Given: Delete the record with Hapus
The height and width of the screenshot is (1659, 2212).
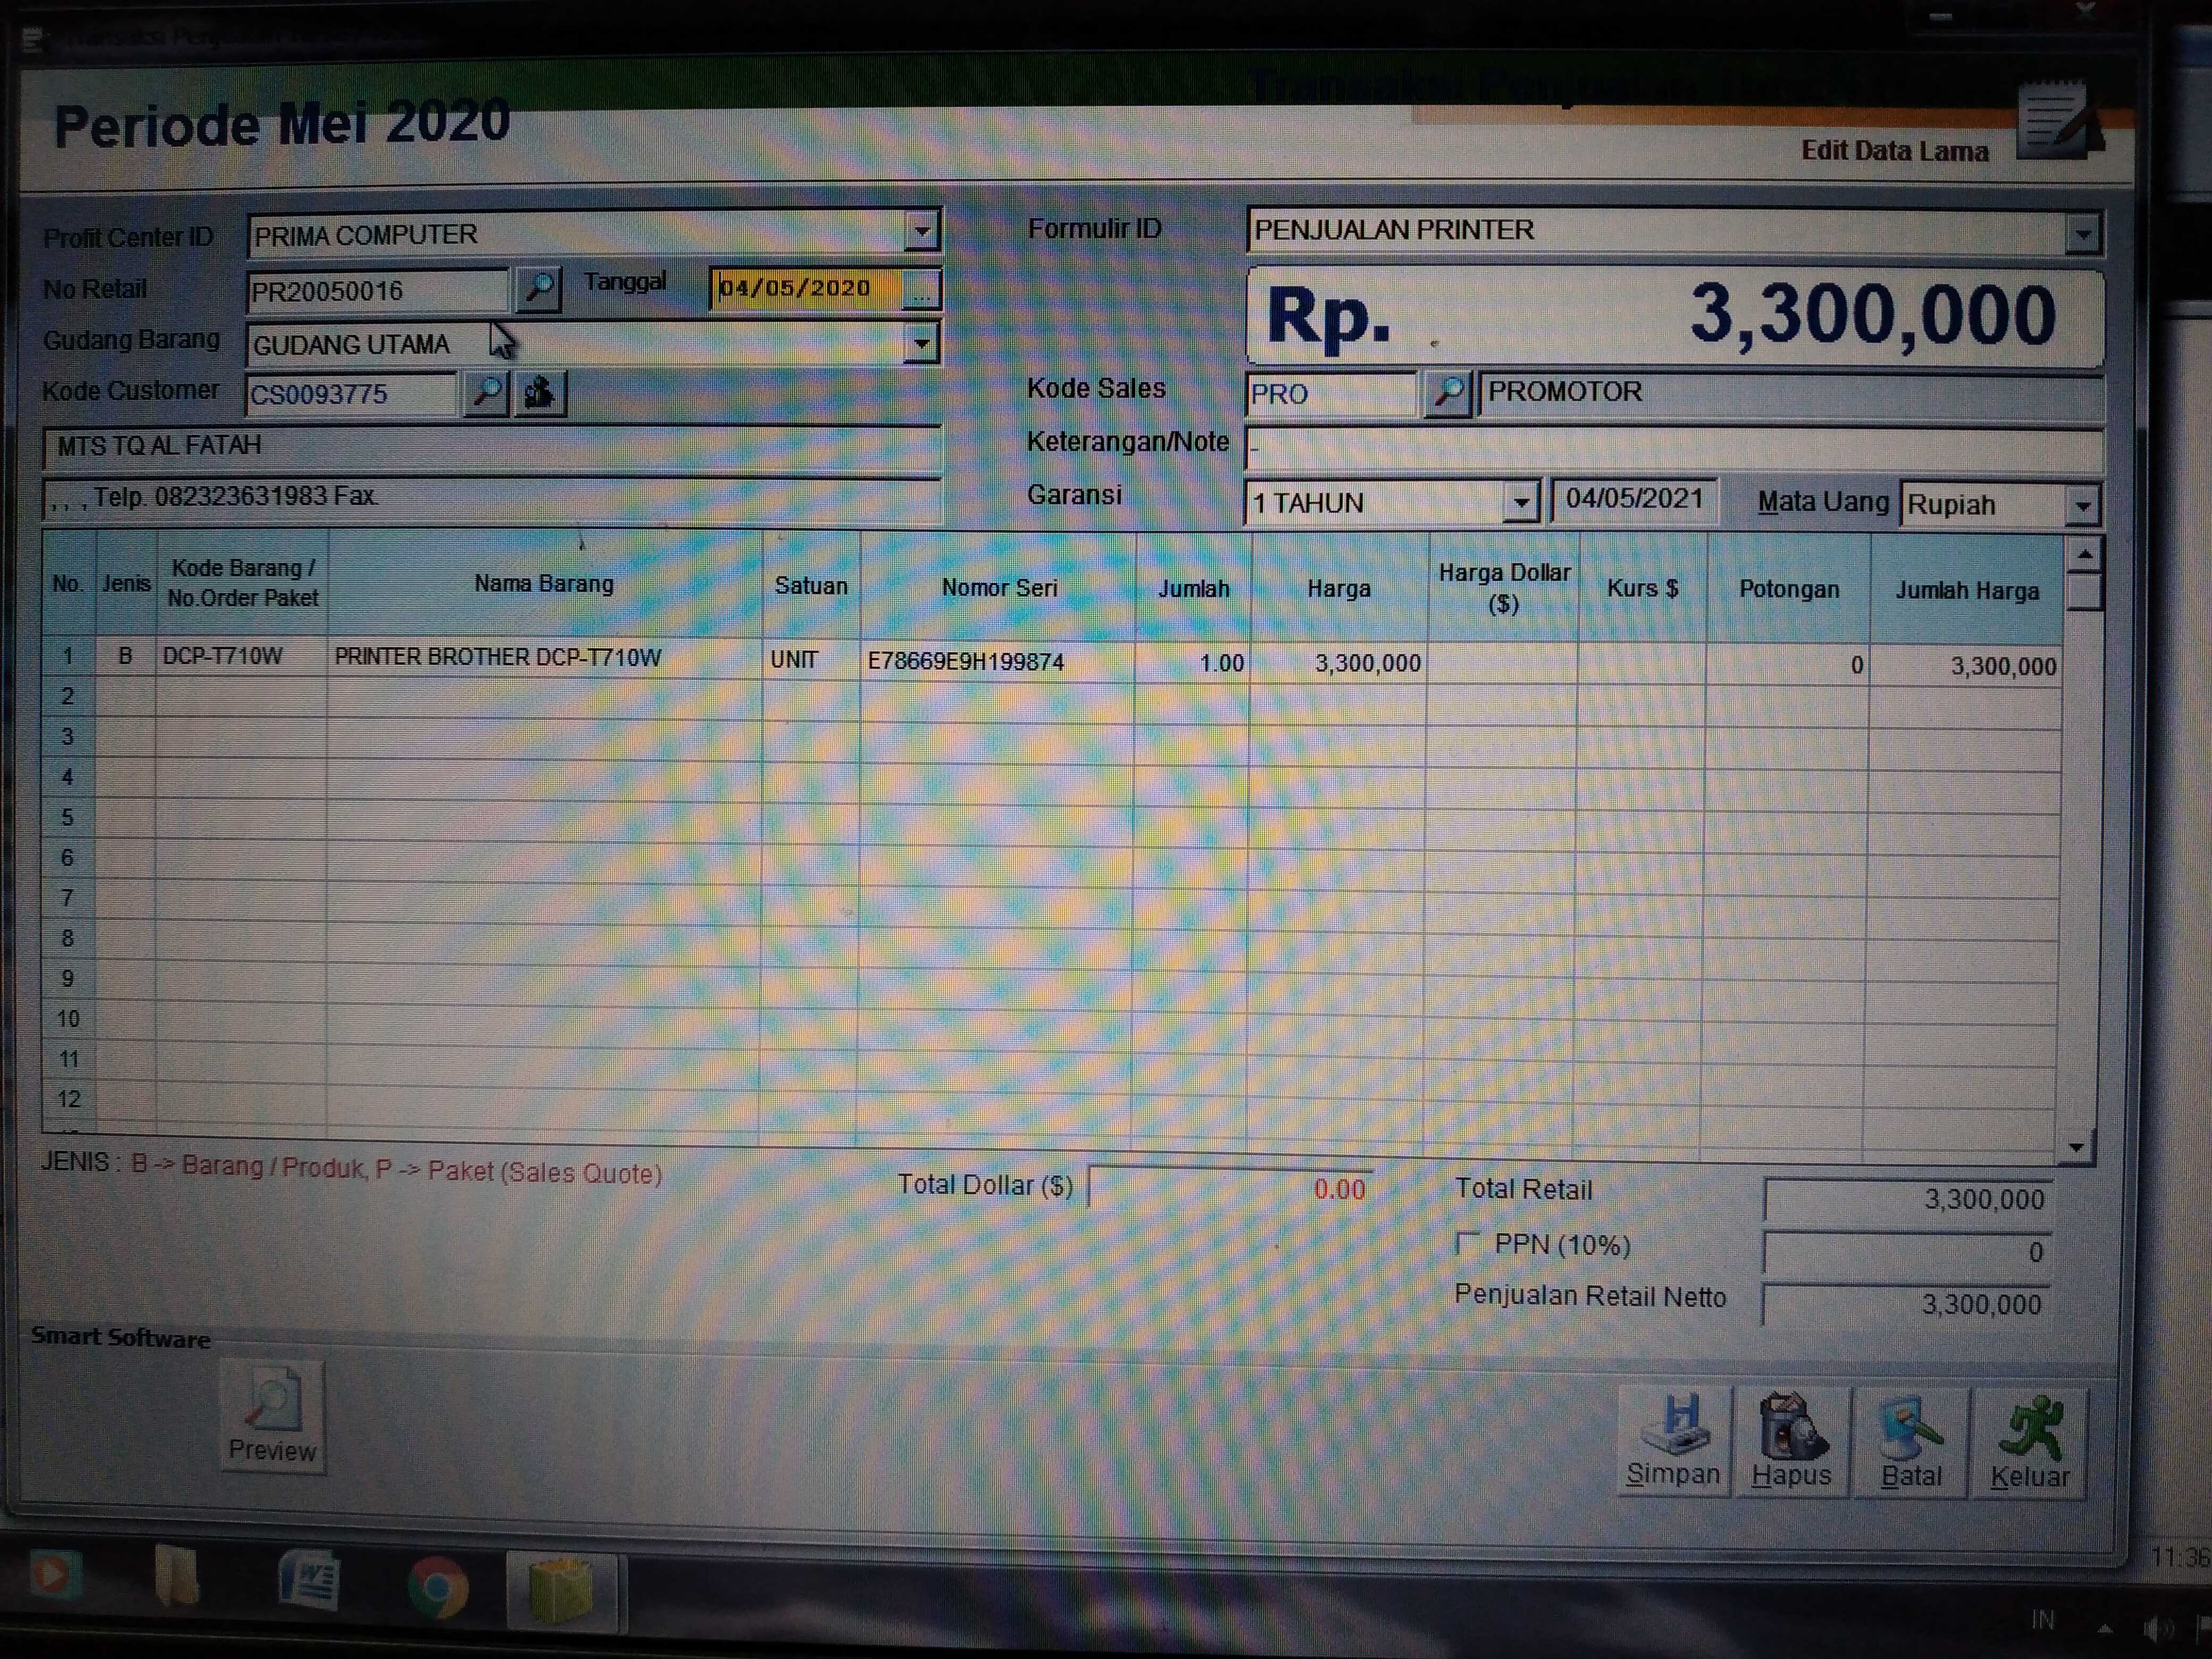Looking at the screenshot, I should [x=1791, y=1441].
